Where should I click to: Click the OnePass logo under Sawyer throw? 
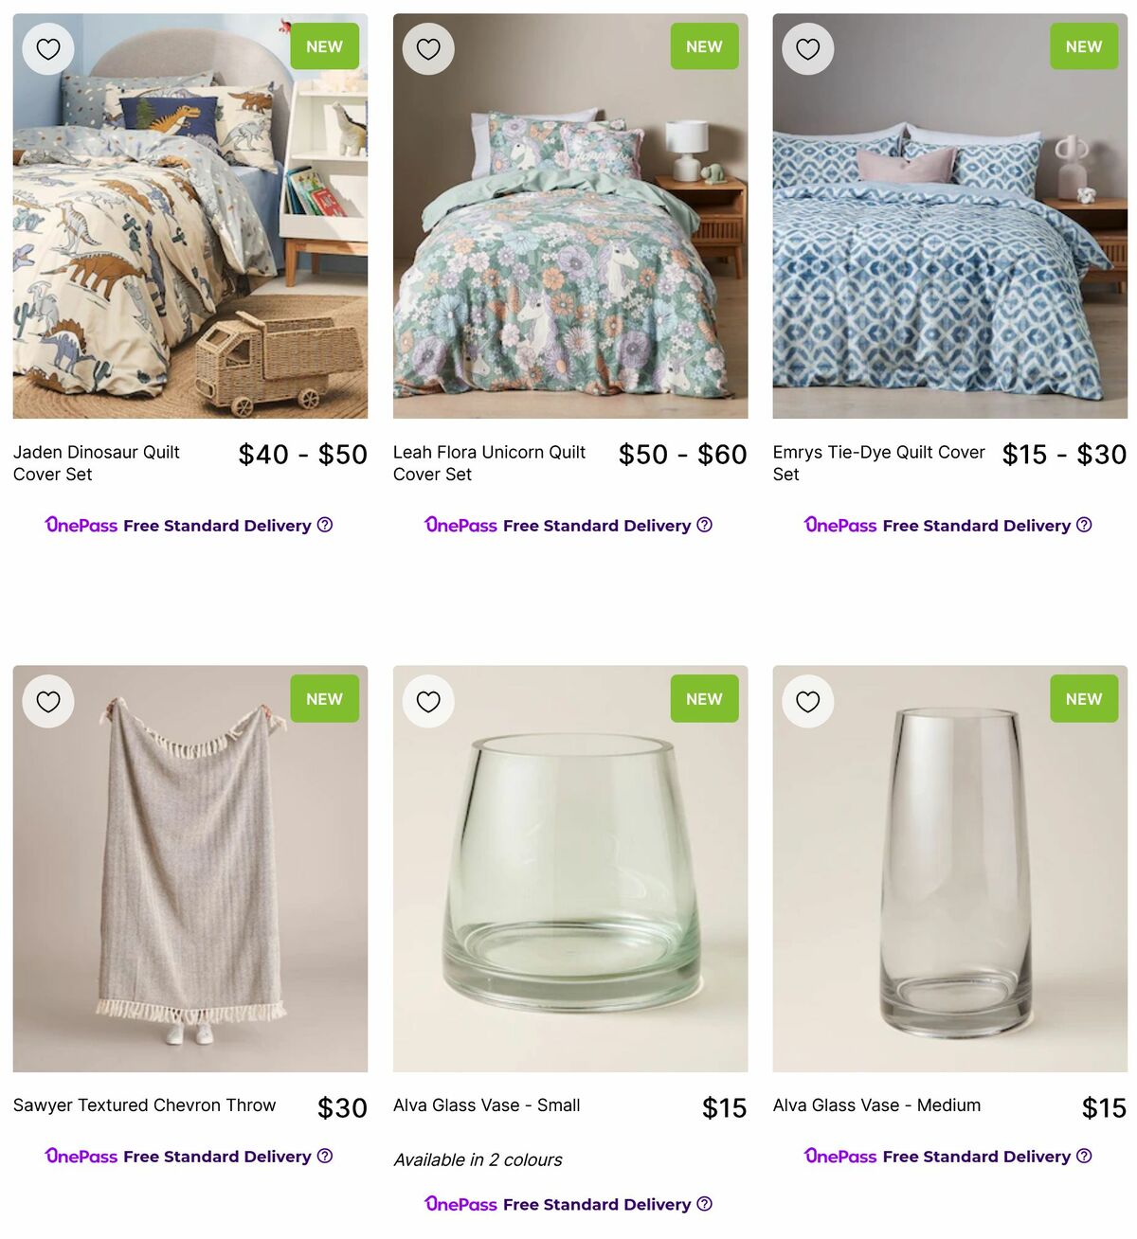(x=81, y=1156)
